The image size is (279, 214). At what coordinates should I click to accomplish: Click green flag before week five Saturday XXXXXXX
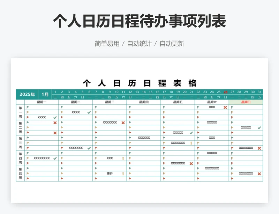click(x=198, y=169)
